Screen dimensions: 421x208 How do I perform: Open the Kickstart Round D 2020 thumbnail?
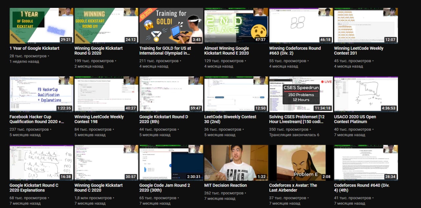coord(171,94)
